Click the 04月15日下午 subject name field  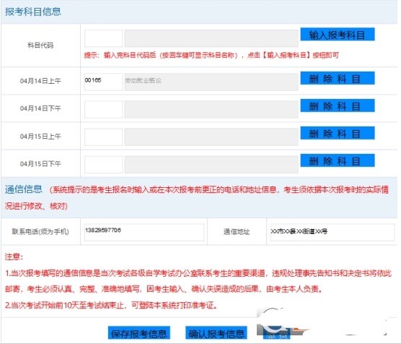point(211,165)
